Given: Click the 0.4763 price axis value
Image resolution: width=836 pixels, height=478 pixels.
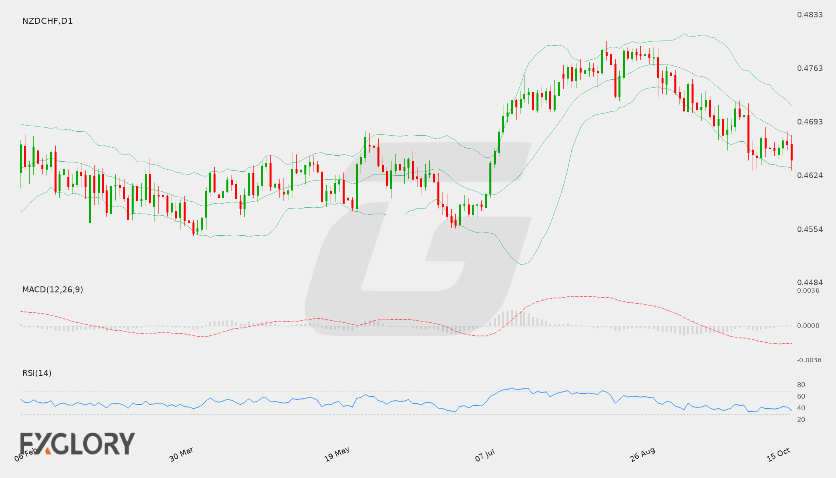Looking at the screenshot, I should click(x=810, y=68).
